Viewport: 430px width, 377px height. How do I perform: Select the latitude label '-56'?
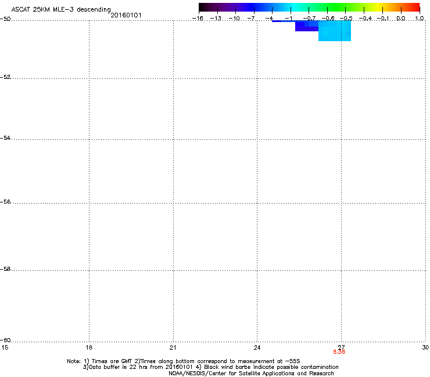tap(5, 202)
